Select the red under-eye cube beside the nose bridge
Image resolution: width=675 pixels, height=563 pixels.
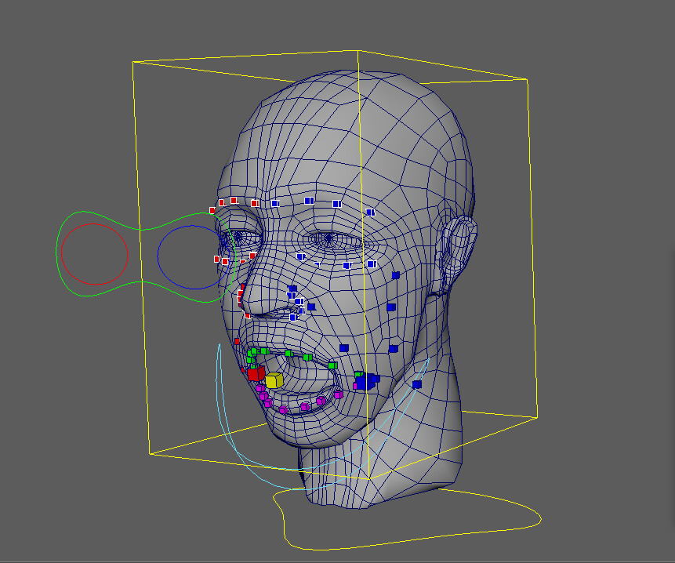click(253, 256)
